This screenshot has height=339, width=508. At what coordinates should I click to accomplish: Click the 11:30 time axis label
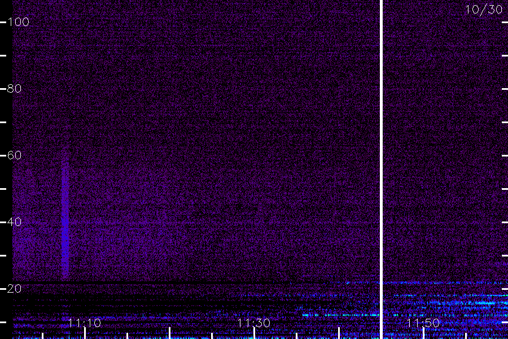pyautogui.click(x=254, y=323)
